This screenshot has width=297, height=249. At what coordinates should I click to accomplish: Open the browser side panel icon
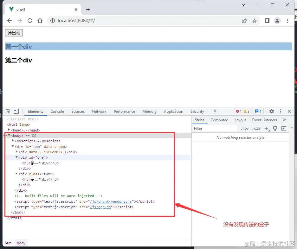(267, 21)
